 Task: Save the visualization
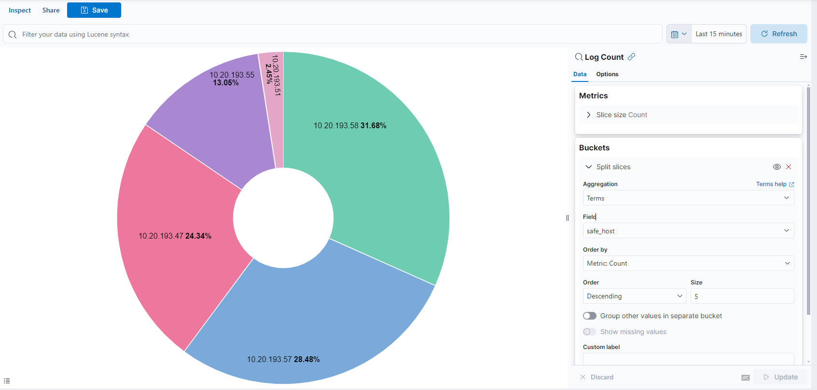94,10
